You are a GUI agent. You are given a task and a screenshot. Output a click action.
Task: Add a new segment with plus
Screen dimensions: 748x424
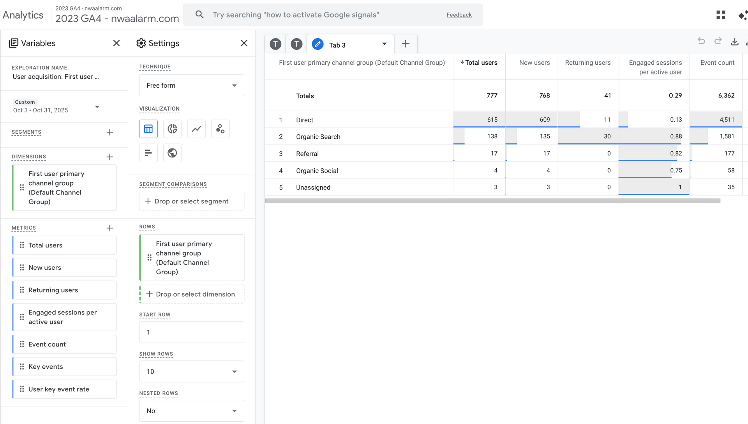pyautogui.click(x=109, y=132)
